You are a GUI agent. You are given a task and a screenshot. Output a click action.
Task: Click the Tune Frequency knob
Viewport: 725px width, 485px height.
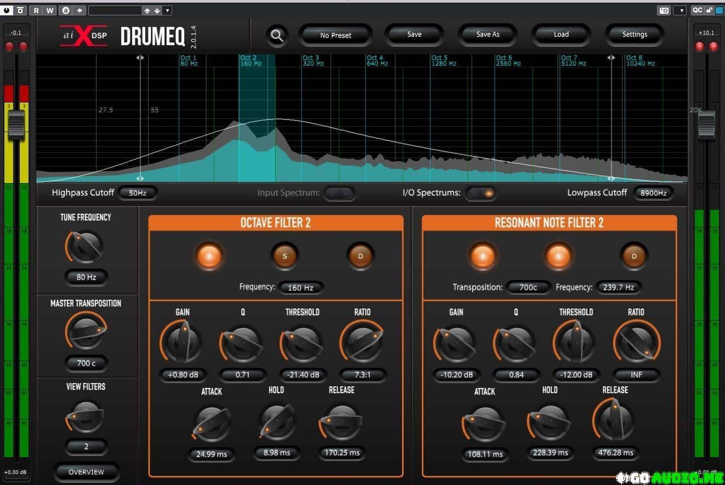coord(86,247)
